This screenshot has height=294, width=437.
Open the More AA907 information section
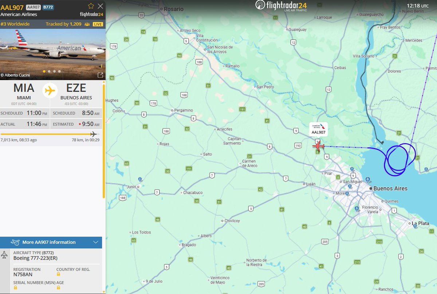pyautogui.click(x=51, y=242)
